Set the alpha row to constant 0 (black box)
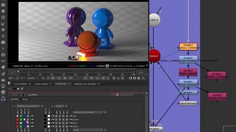Screen dimensions: 236x132 point(45,126)
